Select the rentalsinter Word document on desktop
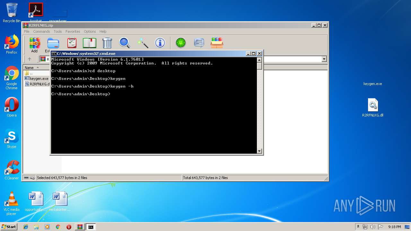The height and width of the screenshot is (231, 411). click(60, 201)
